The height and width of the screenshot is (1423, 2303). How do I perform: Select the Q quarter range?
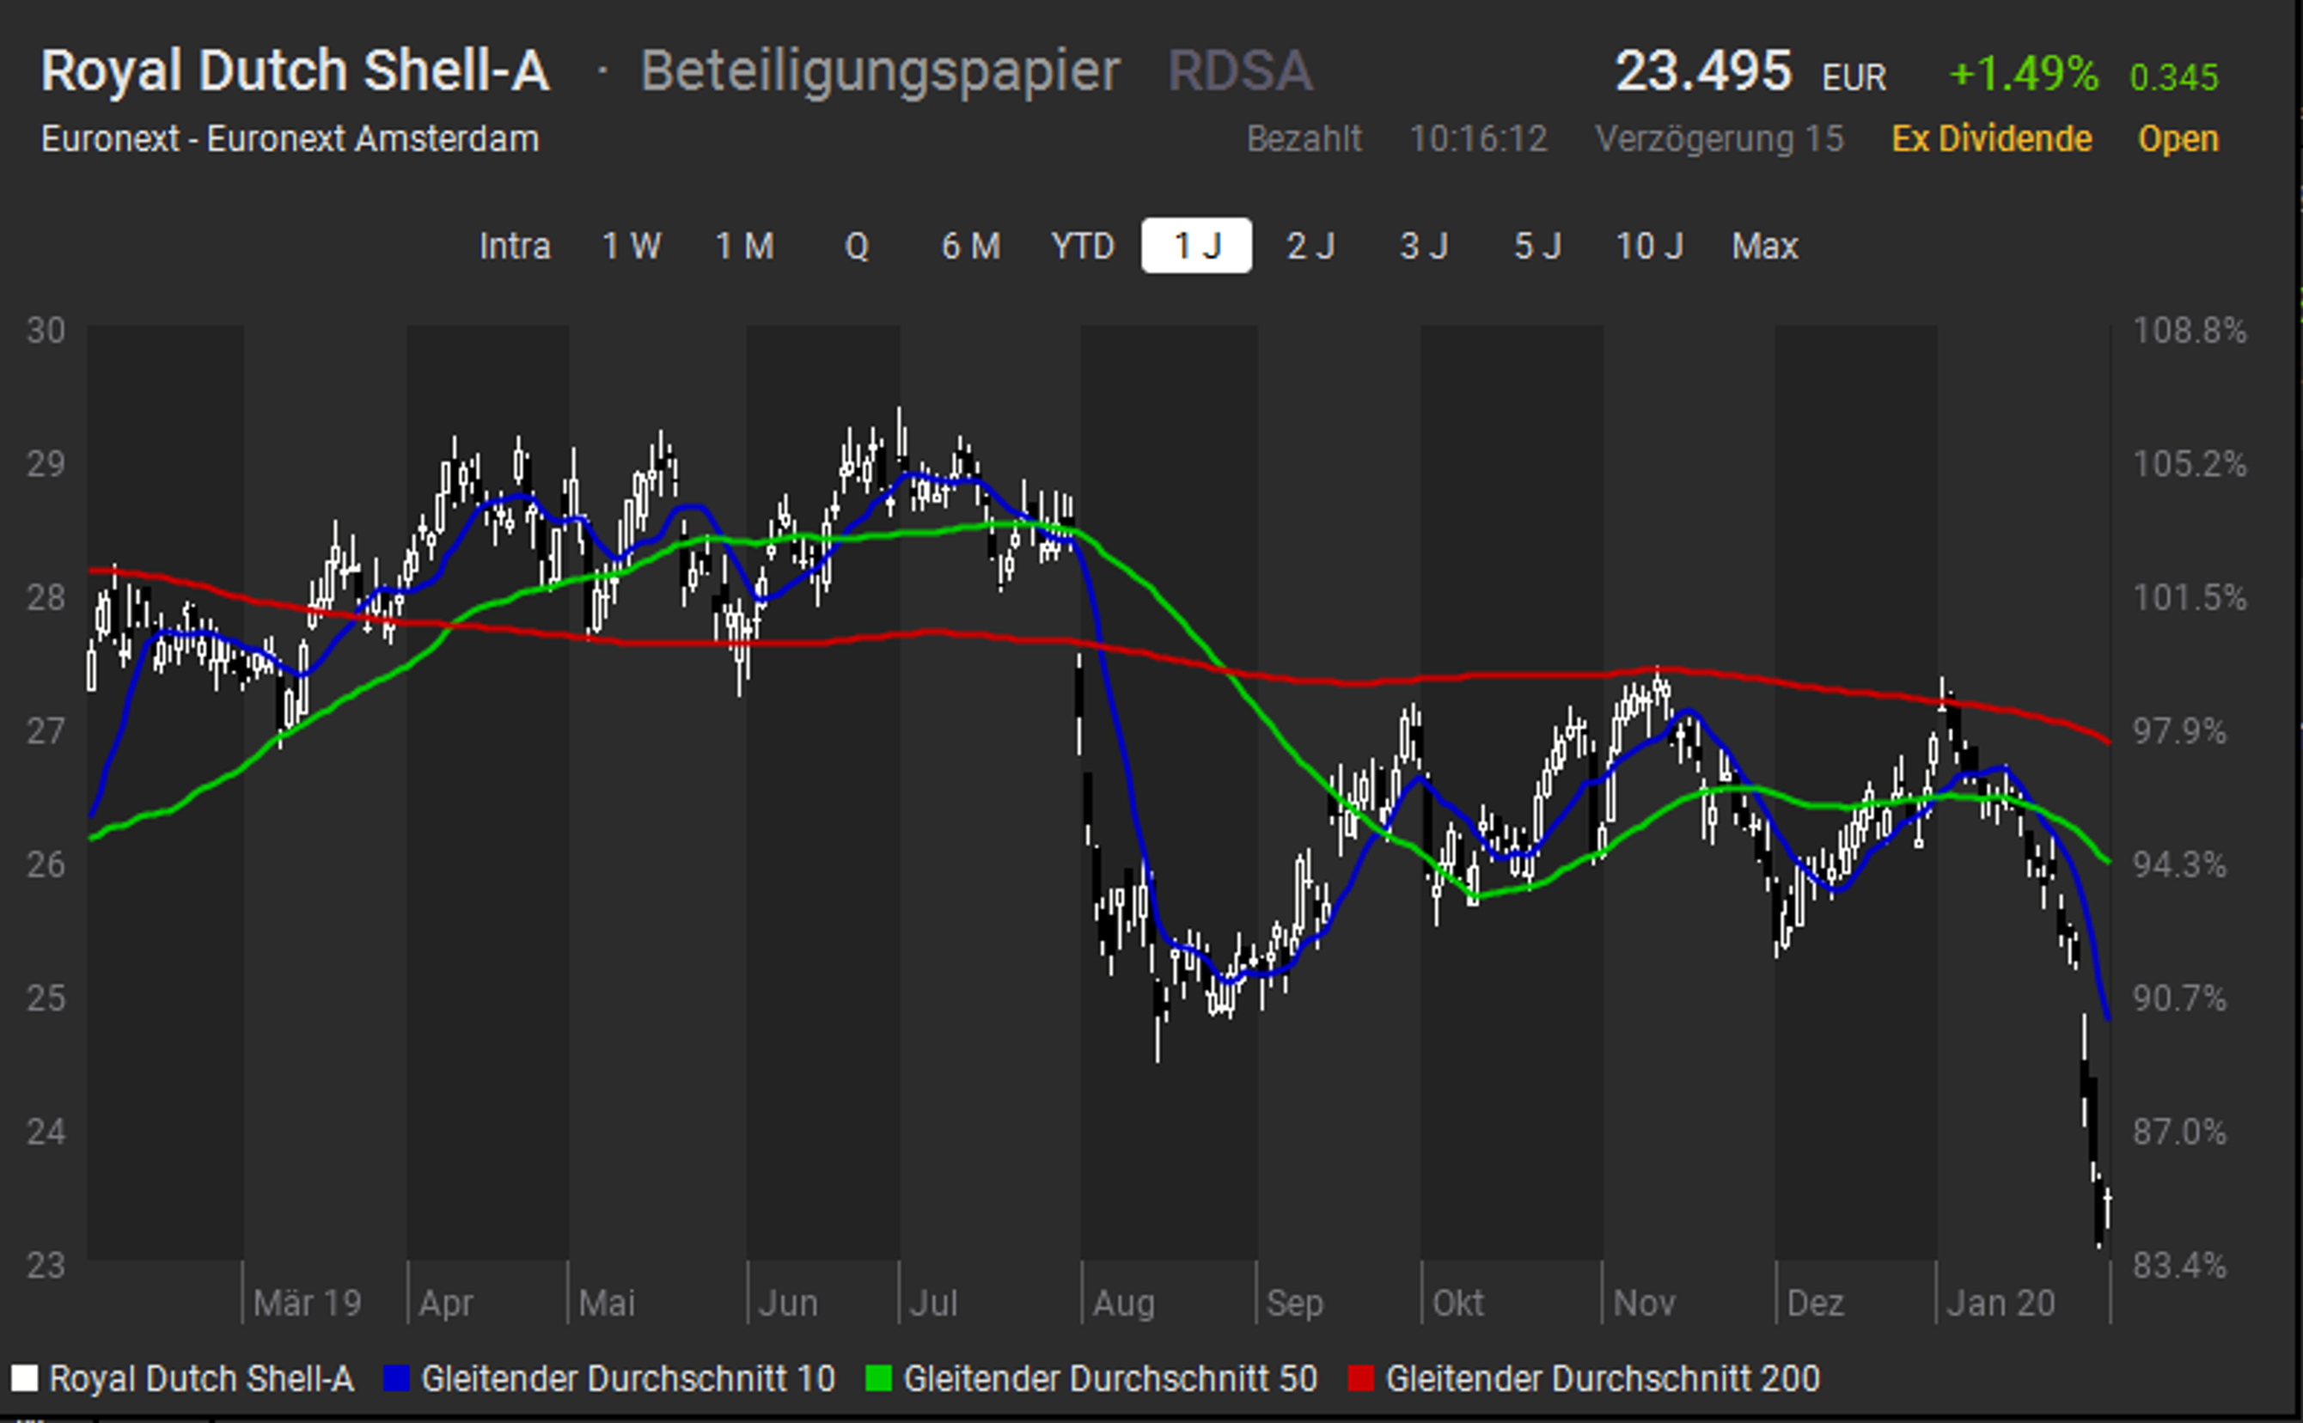click(x=857, y=247)
